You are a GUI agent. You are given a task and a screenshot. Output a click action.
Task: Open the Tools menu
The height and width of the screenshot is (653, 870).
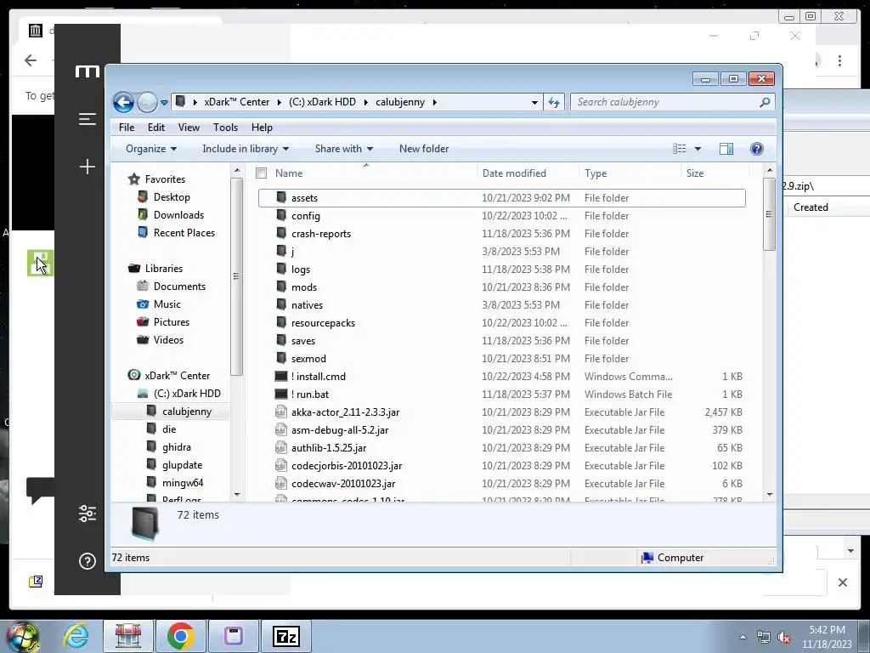(225, 128)
